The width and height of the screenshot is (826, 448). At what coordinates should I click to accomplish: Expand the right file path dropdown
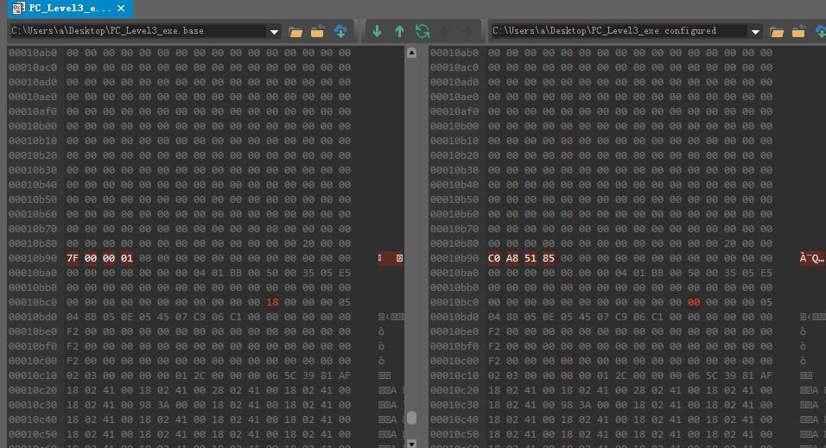(x=755, y=32)
